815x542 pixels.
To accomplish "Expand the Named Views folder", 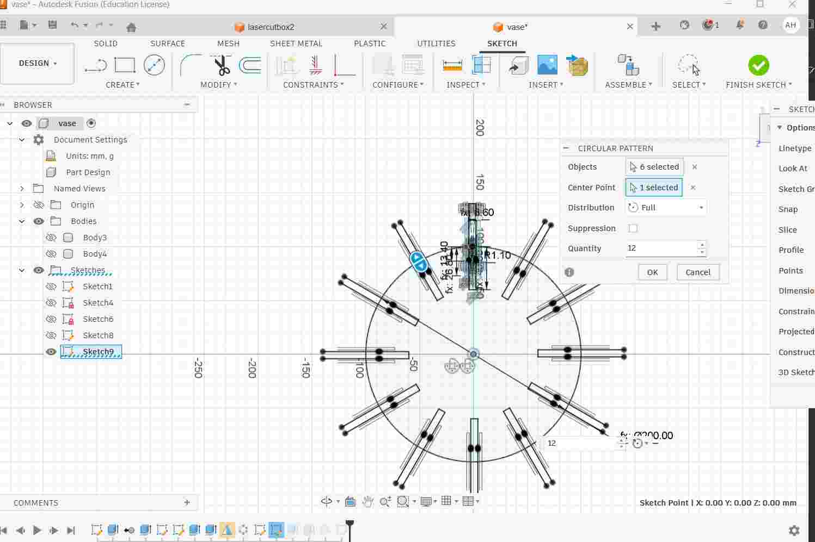I will click(22, 189).
